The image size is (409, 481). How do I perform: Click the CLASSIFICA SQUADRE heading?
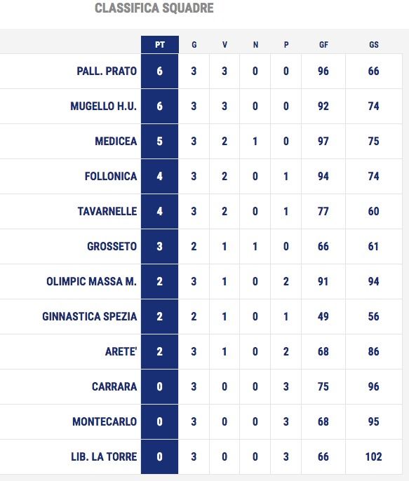(154, 8)
